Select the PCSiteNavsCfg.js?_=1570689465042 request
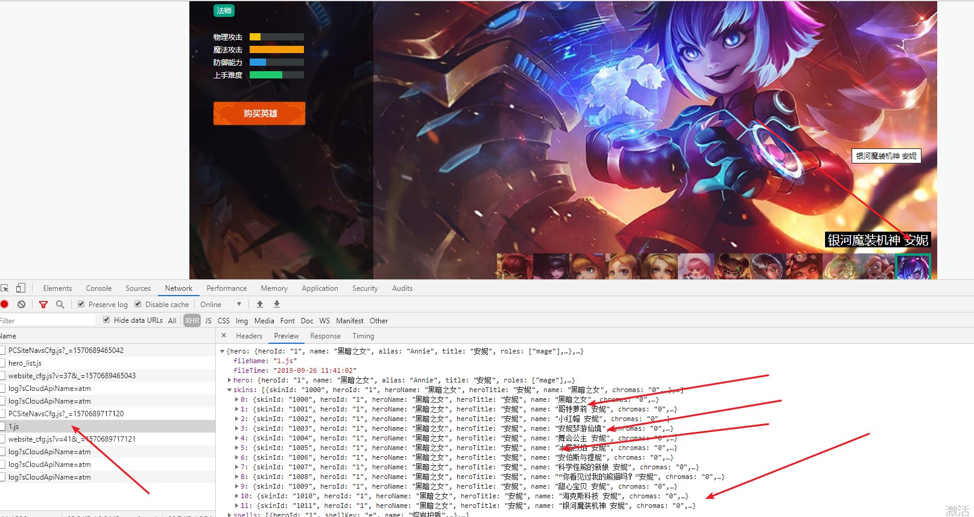The width and height of the screenshot is (974, 517). click(107, 350)
